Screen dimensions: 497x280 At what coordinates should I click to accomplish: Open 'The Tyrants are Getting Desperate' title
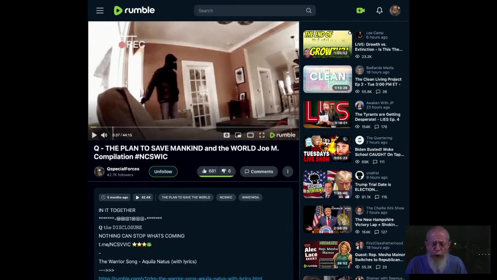coord(377,117)
